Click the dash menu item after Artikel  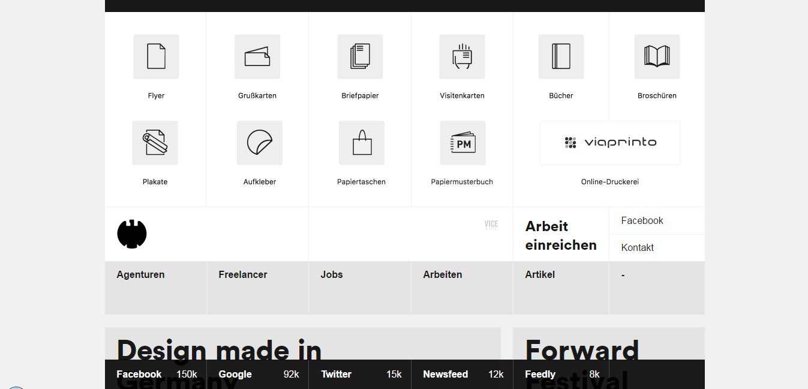(623, 275)
